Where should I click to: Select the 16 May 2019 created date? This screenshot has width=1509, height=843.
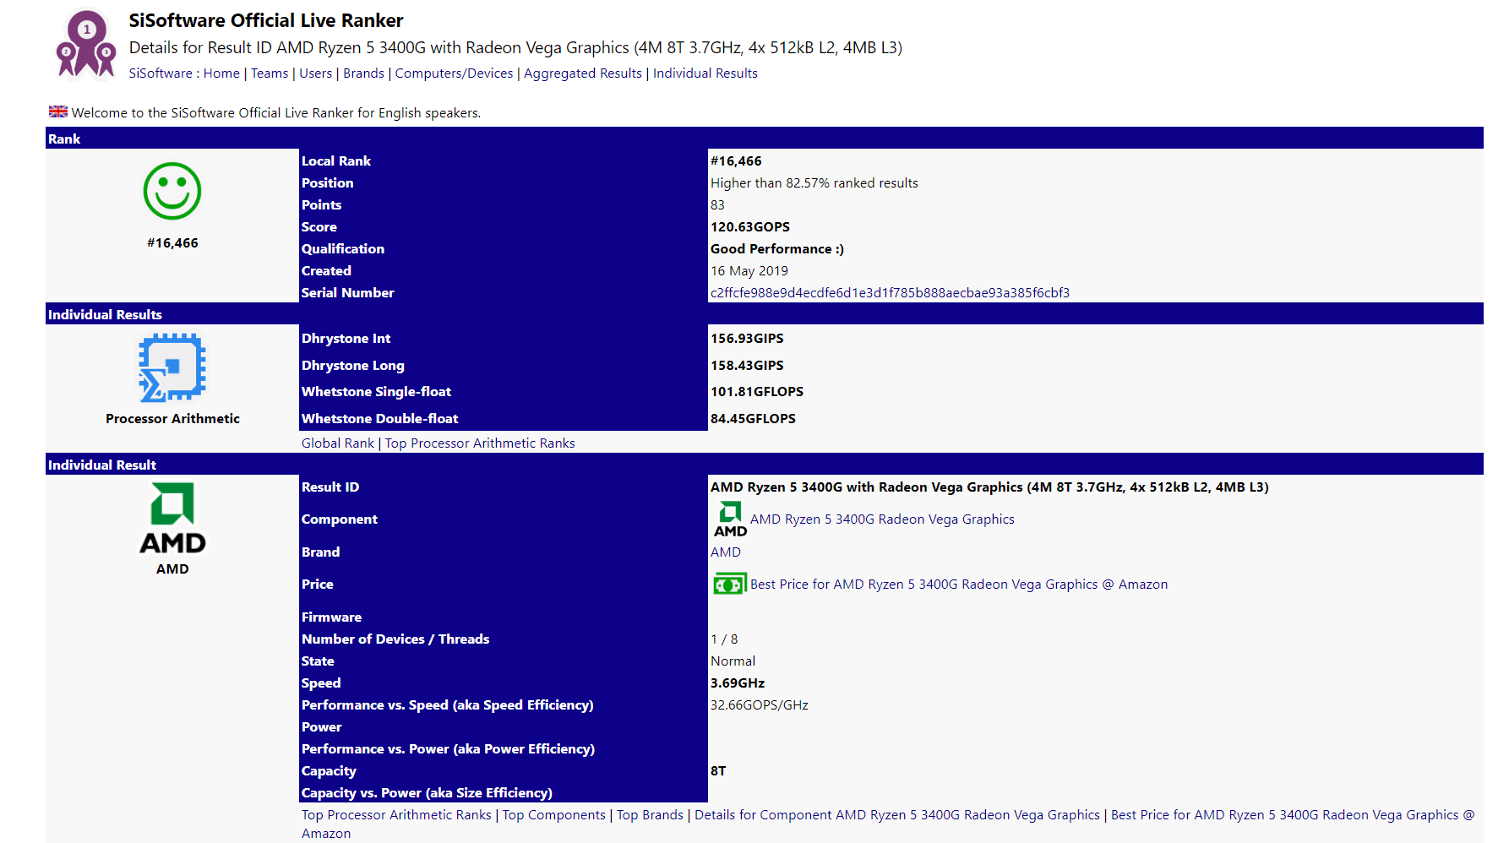point(749,271)
